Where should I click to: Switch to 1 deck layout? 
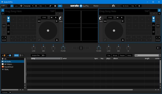[x=9, y=6]
